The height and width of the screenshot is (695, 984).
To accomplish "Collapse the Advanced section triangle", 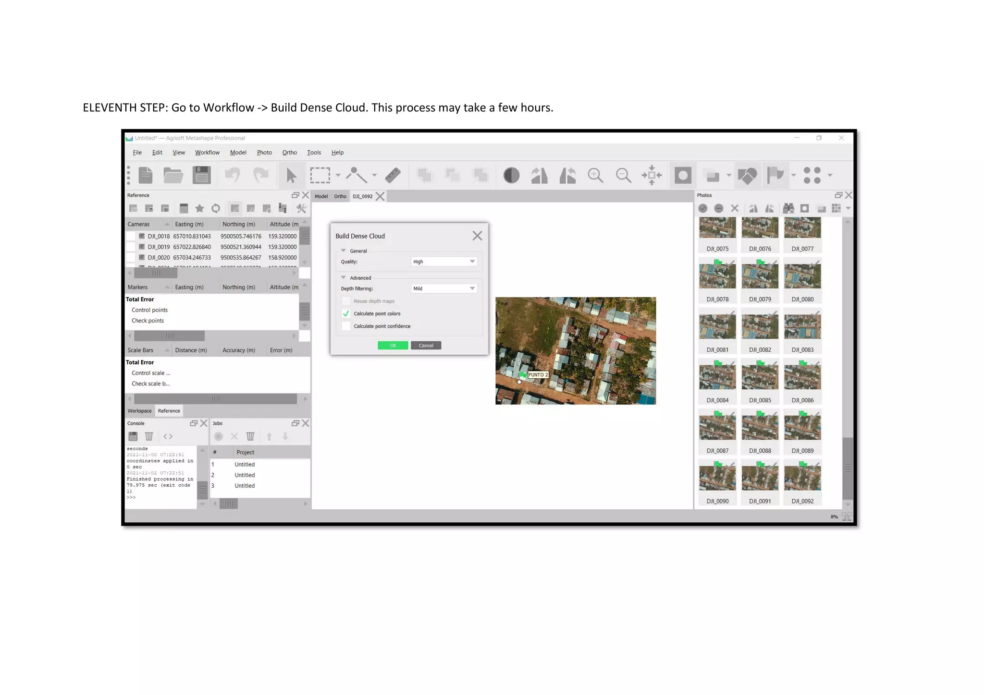I will (344, 277).
